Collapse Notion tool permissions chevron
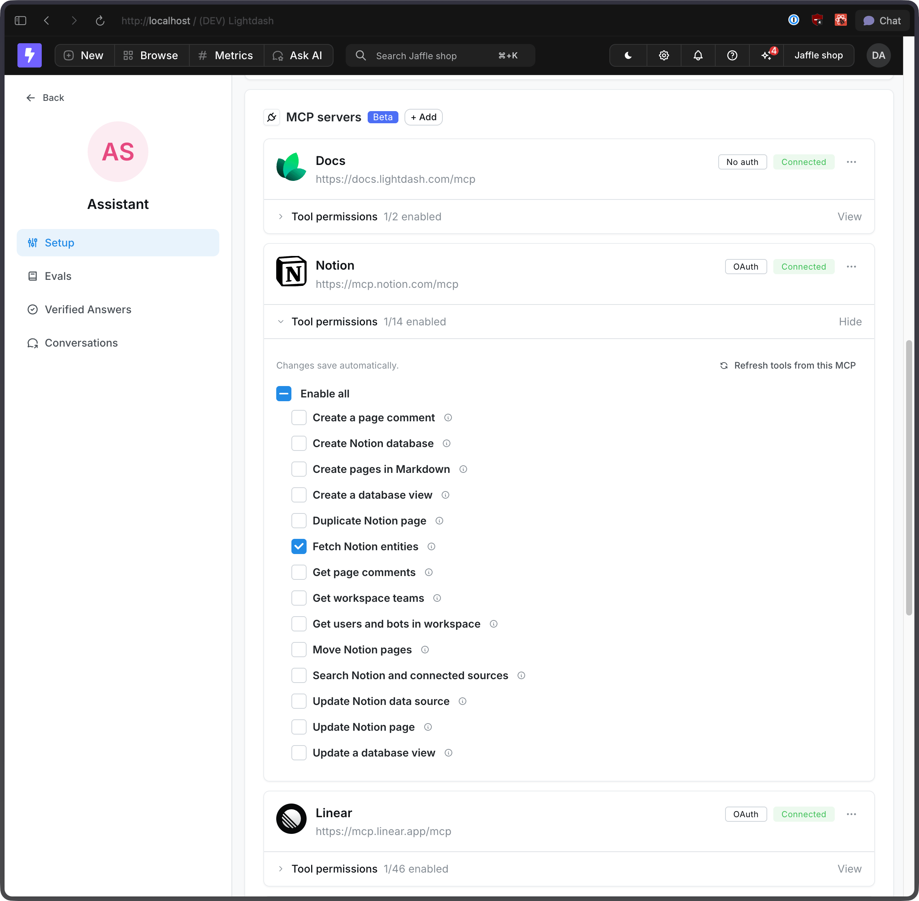 [281, 322]
